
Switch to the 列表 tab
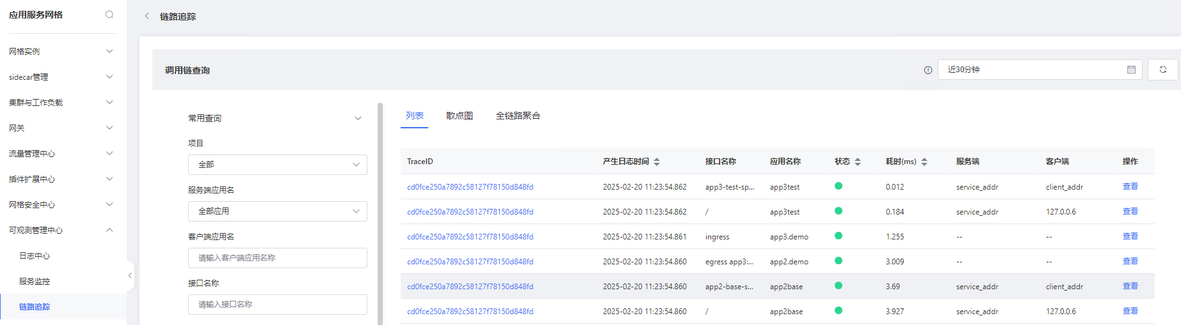(x=415, y=116)
